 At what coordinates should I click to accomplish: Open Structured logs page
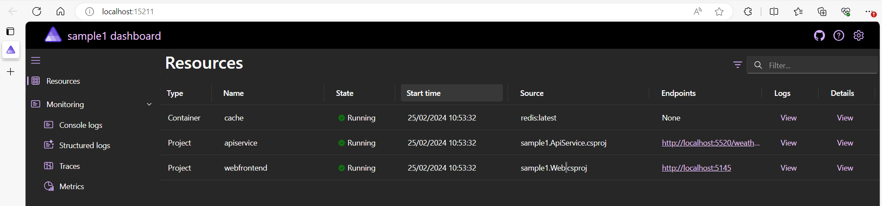coord(84,146)
